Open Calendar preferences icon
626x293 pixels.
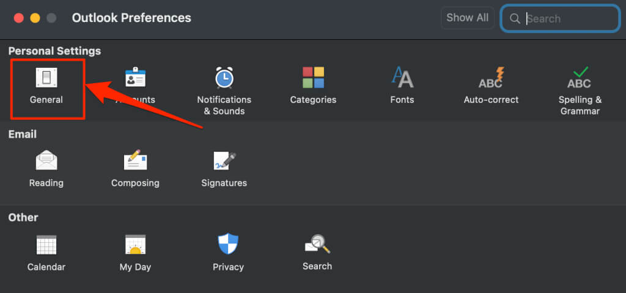(x=46, y=245)
